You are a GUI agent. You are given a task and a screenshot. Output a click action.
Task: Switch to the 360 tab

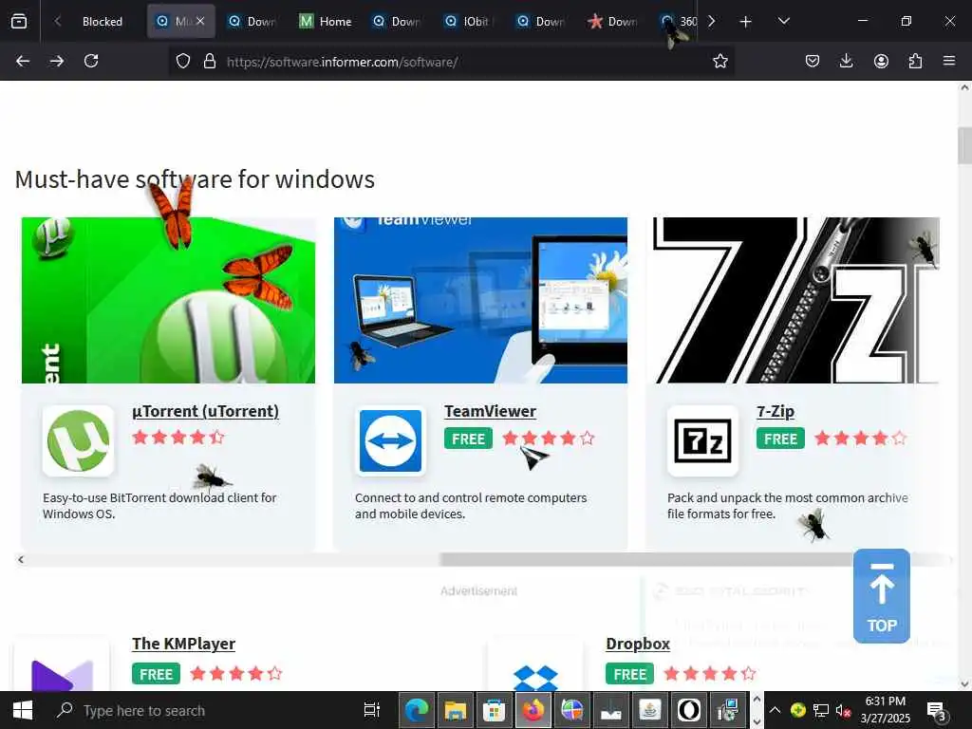(x=679, y=22)
